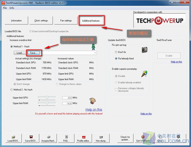This screenshot has height=147, width=191.
Task: Open Help on this link under RivaTuner
Action: coord(176,62)
